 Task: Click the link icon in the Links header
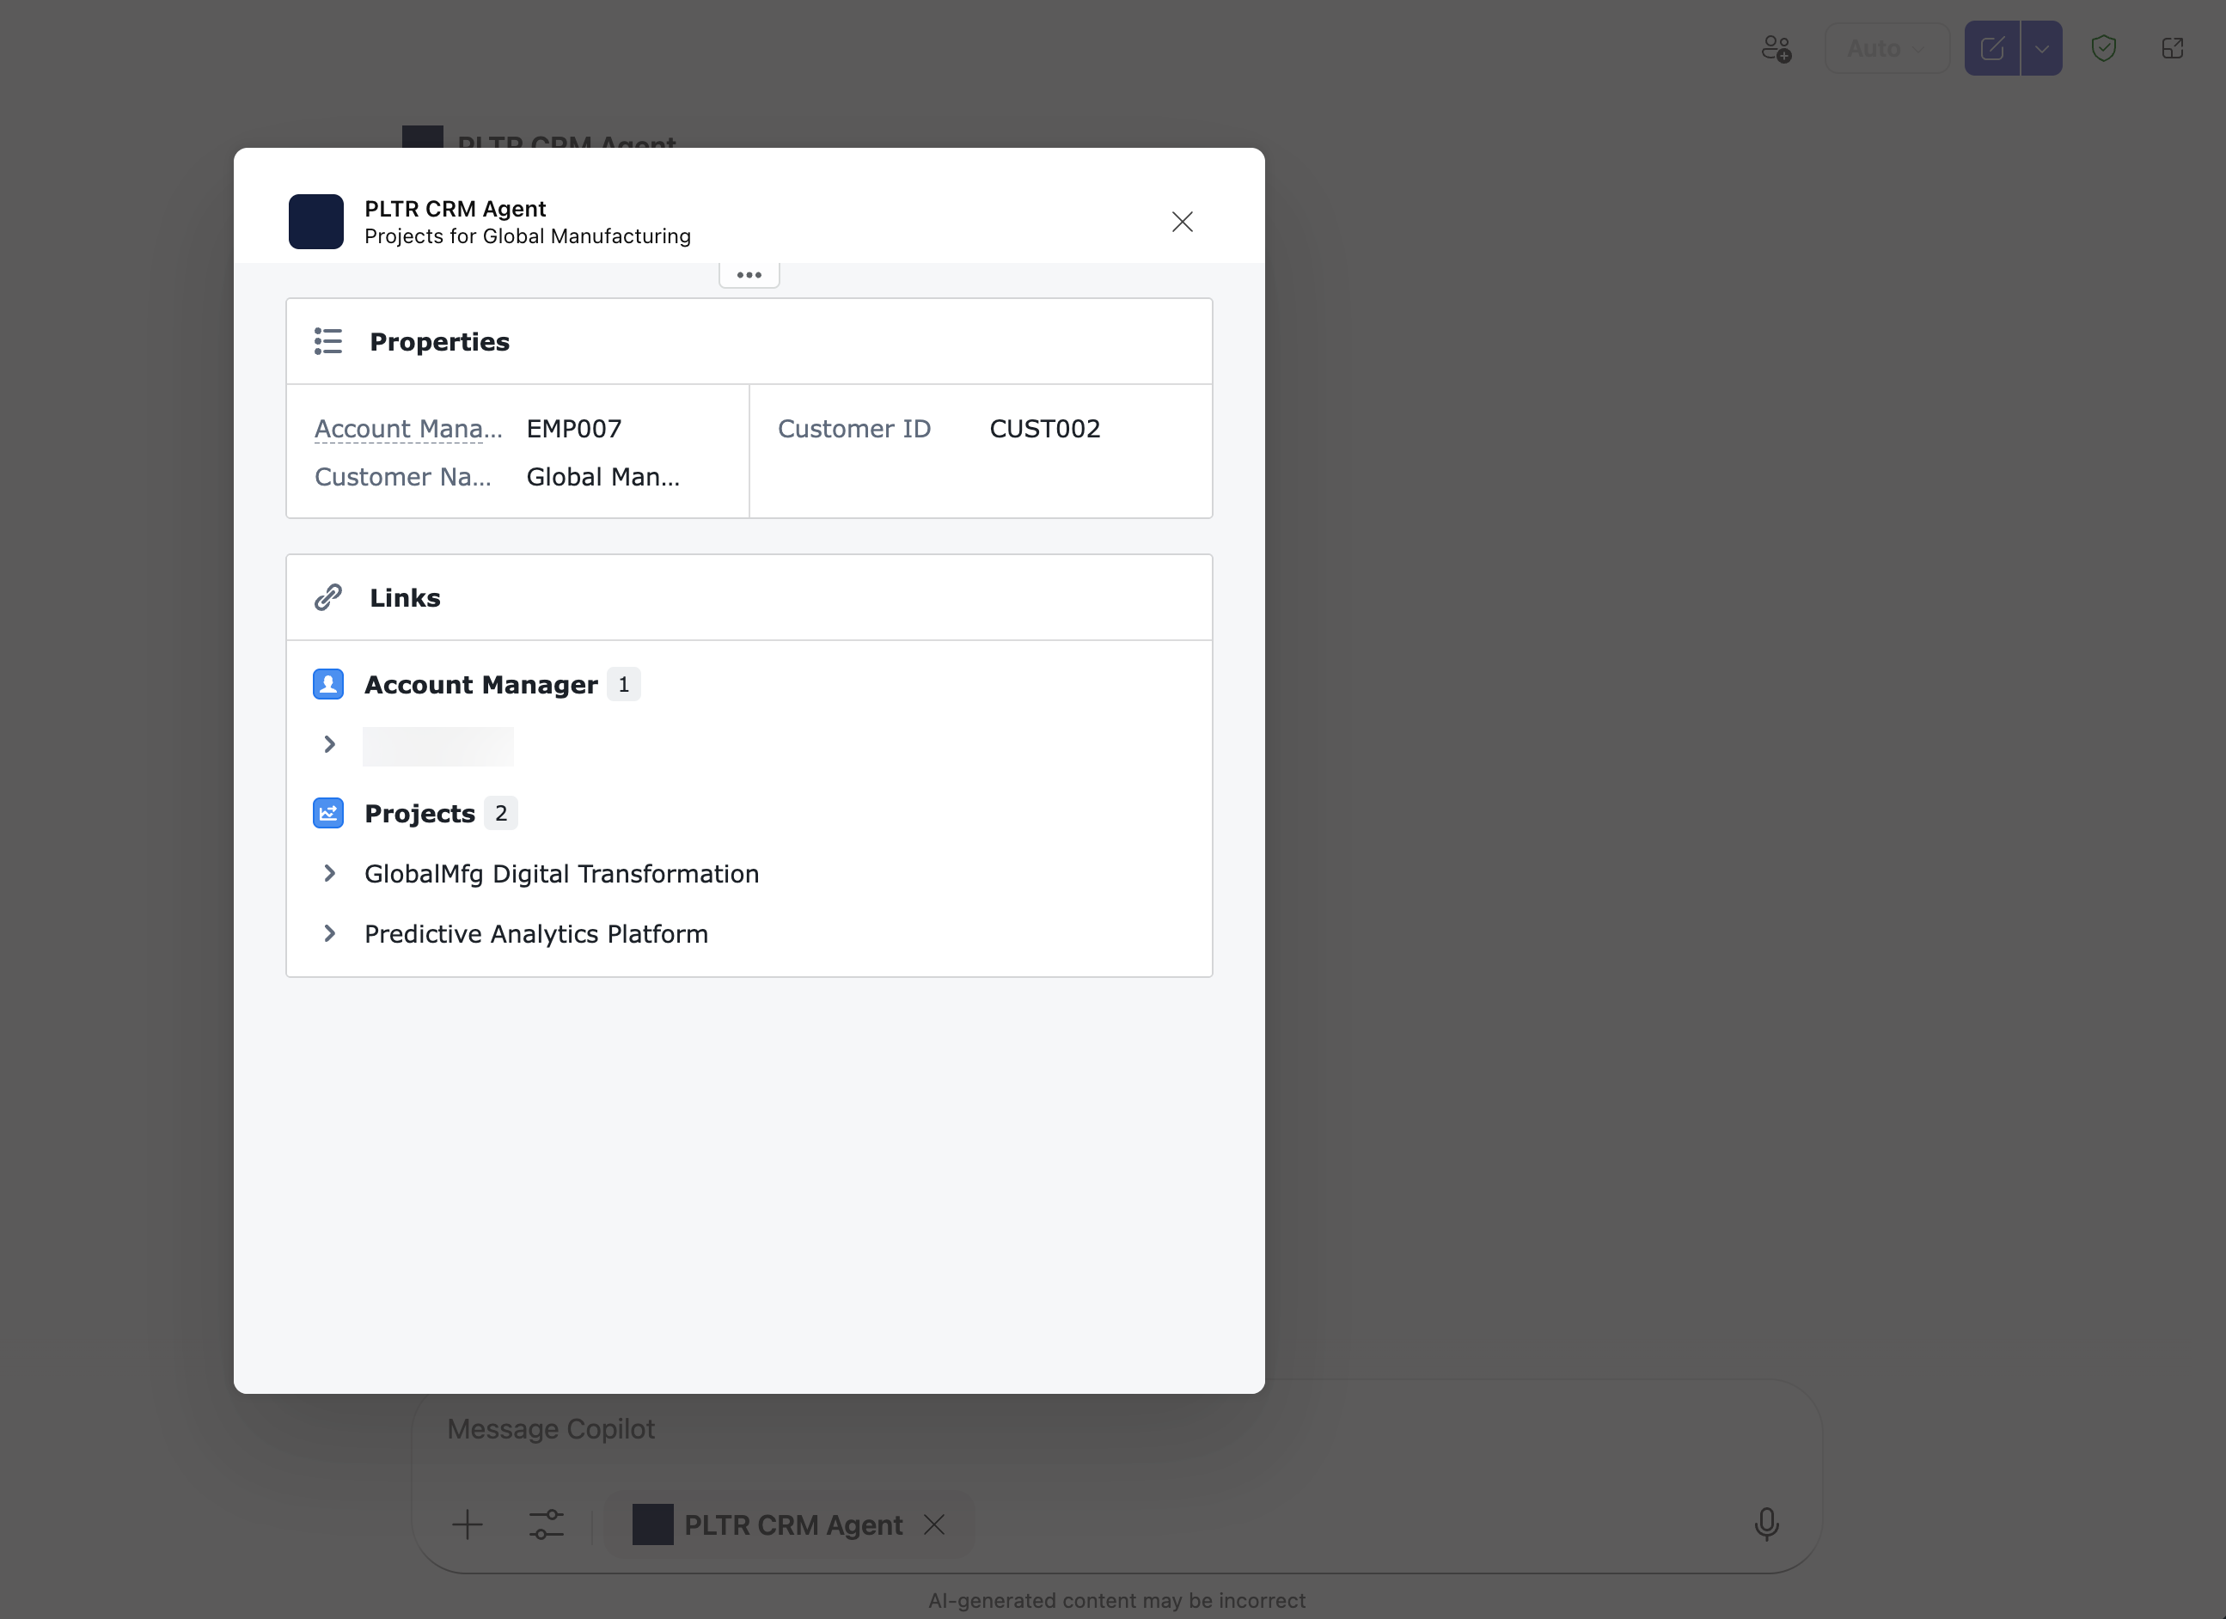pyautogui.click(x=327, y=596)
